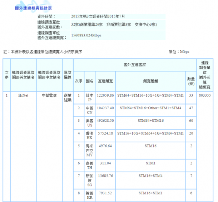Select the 日本 JP country cell
The height and width of the screenshot is (202, 218).
tap(90, 98)
